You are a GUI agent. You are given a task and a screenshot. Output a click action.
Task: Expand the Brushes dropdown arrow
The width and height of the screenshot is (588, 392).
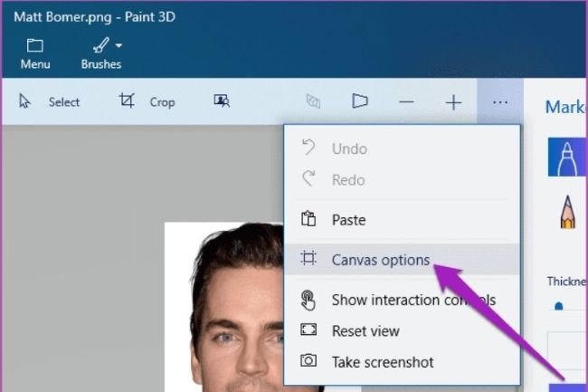point(119,46)
